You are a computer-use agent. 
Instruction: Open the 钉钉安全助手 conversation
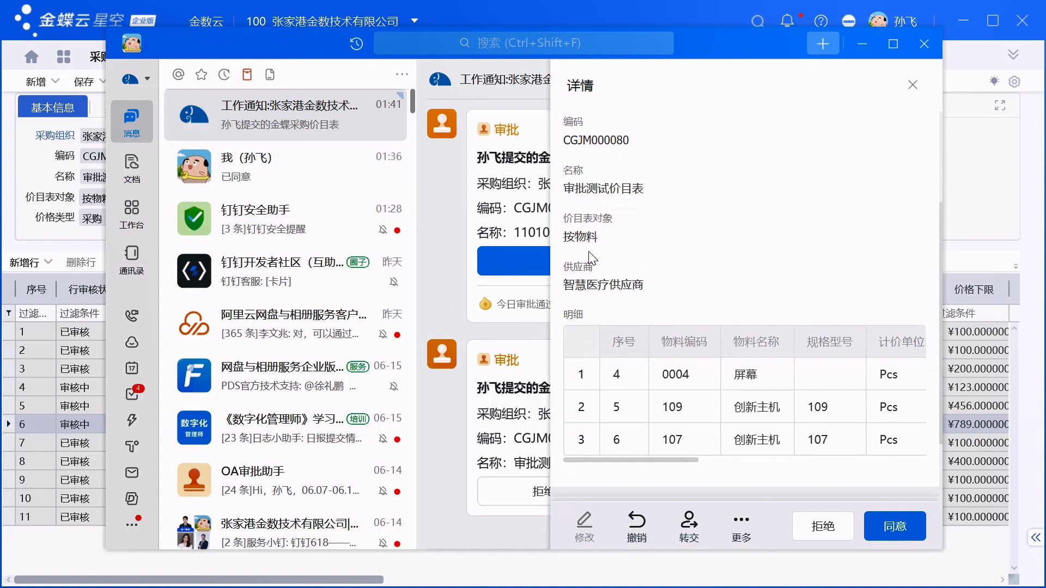pyautogui.click(x=285, y=219)
